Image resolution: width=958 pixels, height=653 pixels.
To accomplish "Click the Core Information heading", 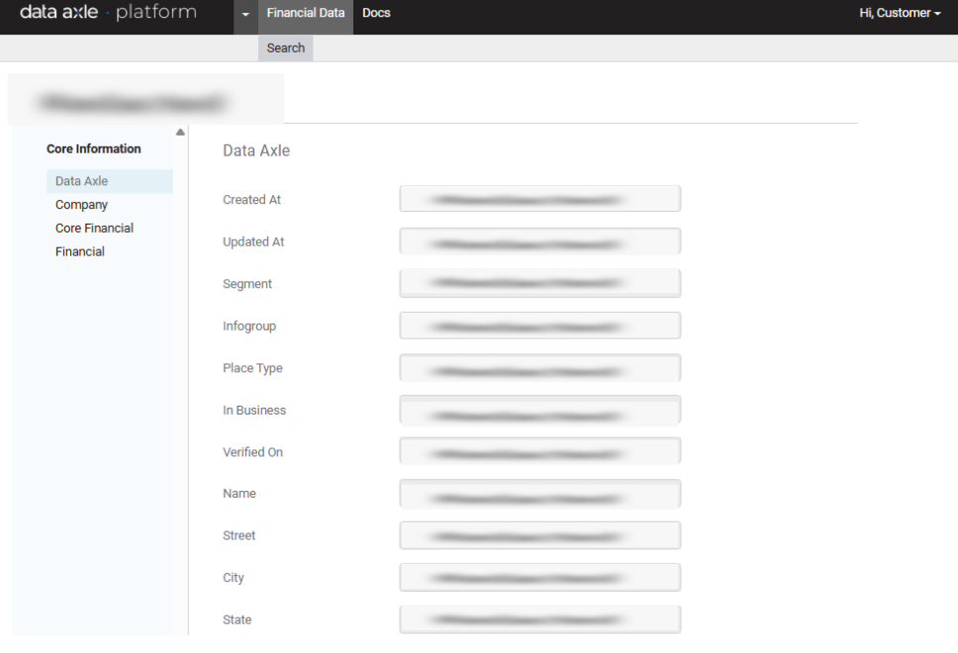I will (94, 149).
